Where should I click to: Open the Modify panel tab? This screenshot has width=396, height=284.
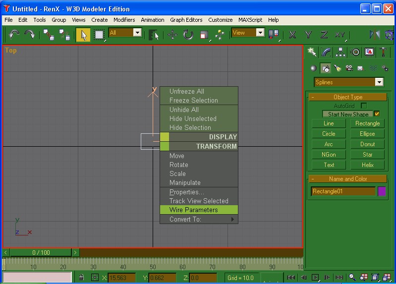coord(326,52)
